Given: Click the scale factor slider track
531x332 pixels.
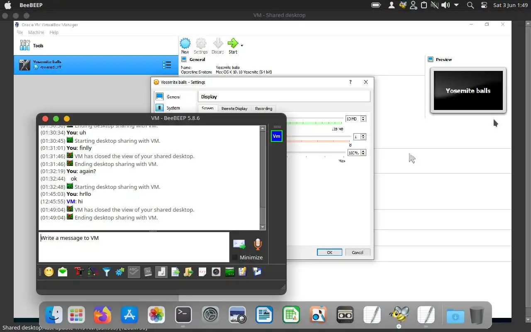Looking at the screenshot, I should click(x=317, y=153).
